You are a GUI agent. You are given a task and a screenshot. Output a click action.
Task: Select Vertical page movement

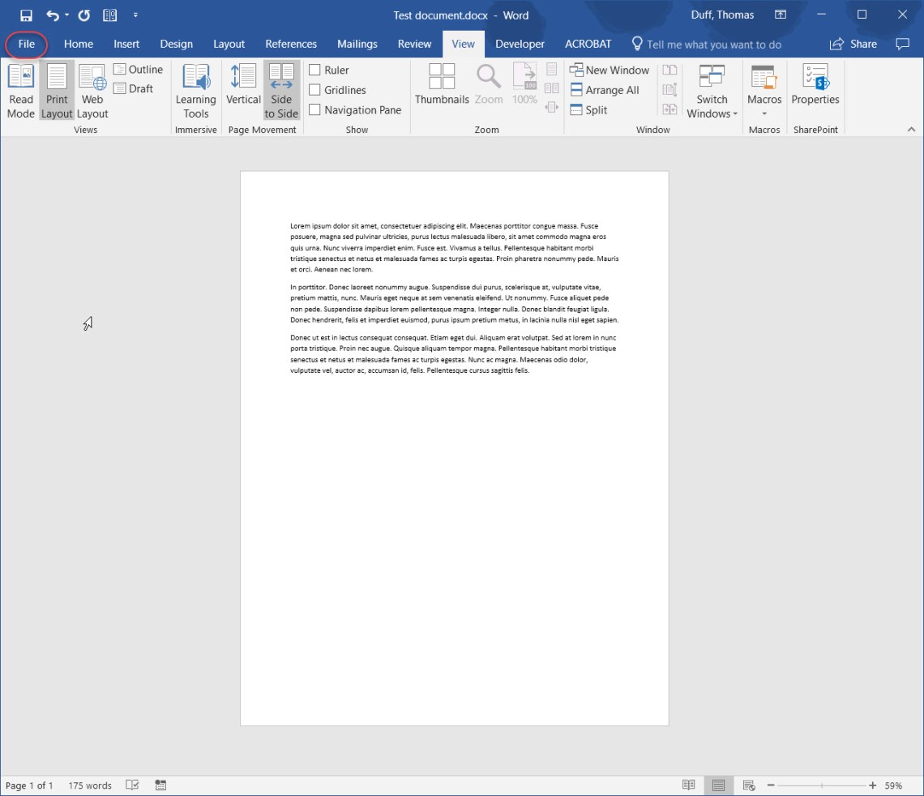pyautogui.click(x=242, y=89)
